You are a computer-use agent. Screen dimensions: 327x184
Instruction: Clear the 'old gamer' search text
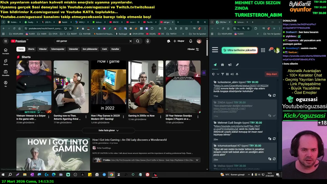click(x=131, y=41)
